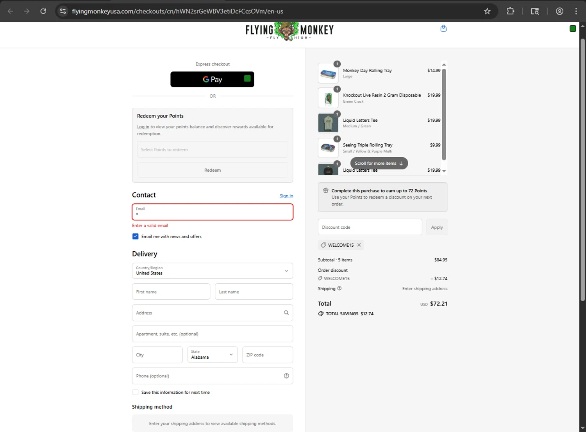Open the Chrome three-dot menu
Viewport: 586px width, 432px height.
click(576, 11)
